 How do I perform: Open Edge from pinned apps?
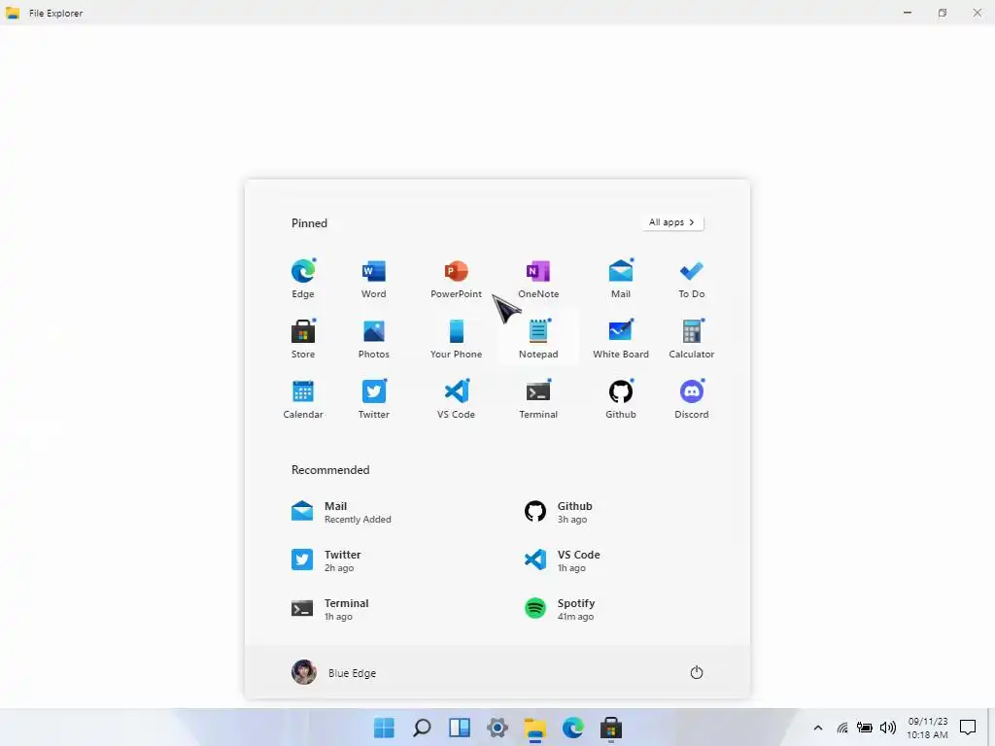coord(303,279)
